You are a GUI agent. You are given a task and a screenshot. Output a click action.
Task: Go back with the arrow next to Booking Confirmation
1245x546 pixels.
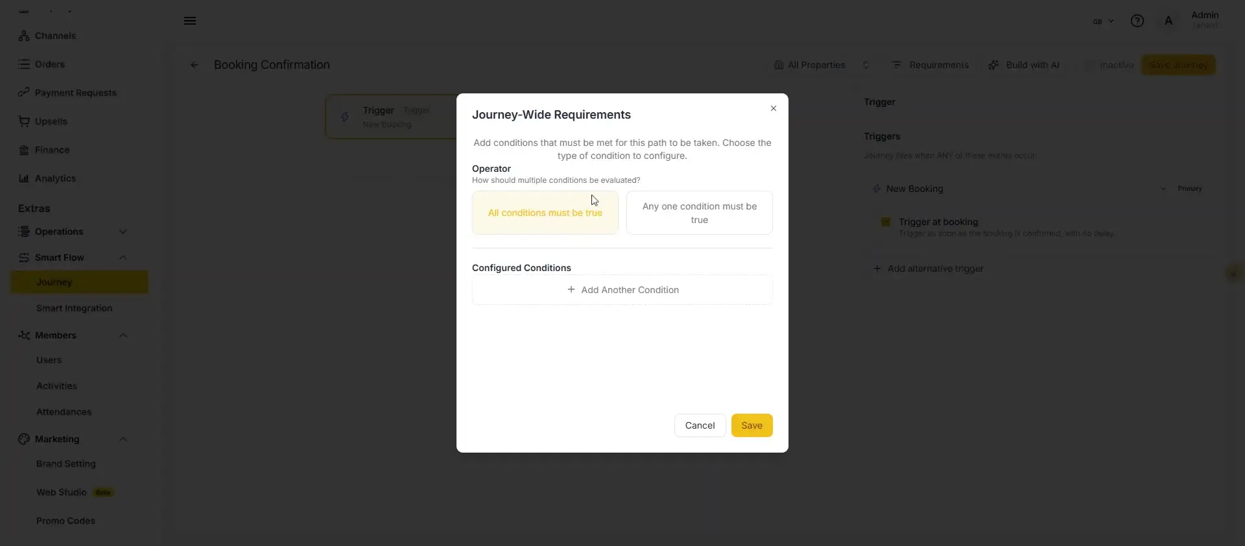click(194, 65)
